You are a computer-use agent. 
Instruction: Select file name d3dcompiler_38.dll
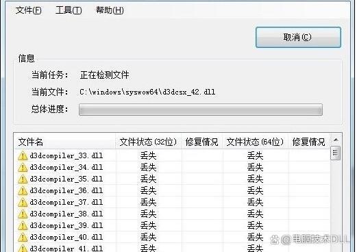(66, 214)
